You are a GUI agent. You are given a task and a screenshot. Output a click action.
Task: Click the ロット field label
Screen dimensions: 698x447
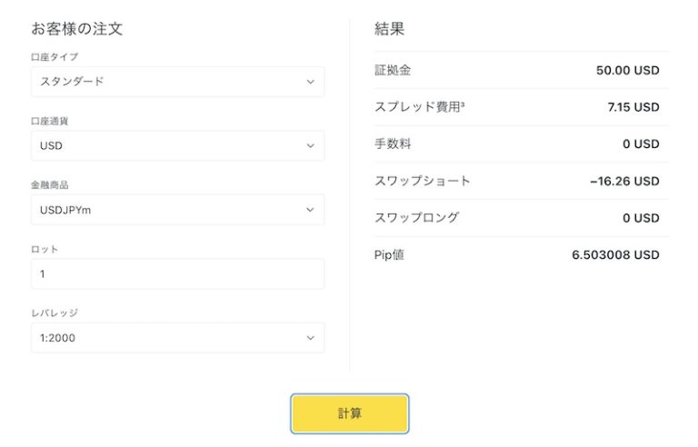[x=45, y=249]
